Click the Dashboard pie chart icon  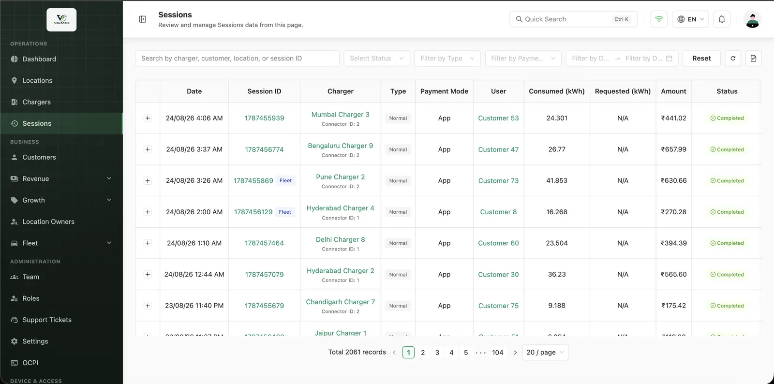[x=15, y=59]
